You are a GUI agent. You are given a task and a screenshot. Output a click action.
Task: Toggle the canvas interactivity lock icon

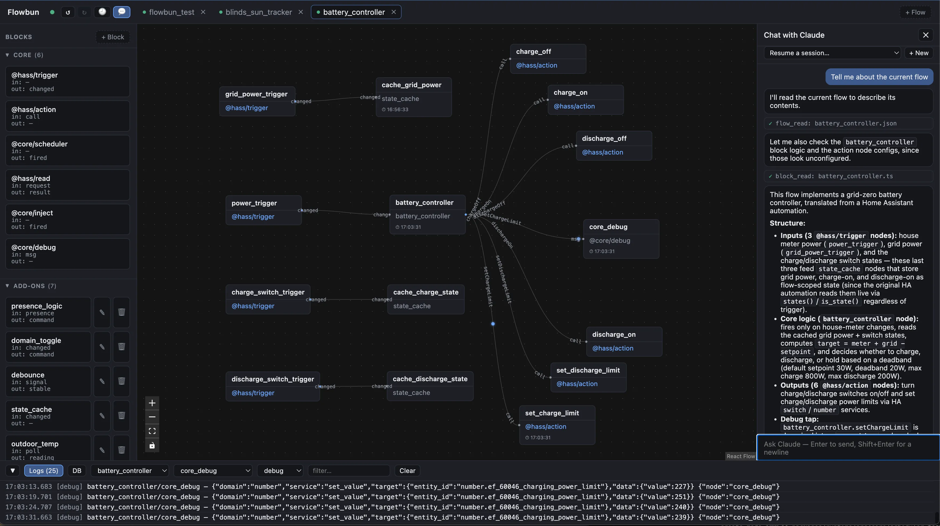pos(152,446)
